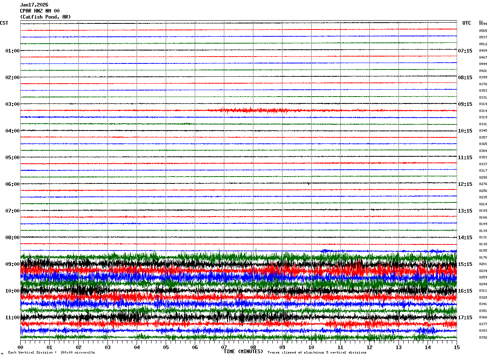Click the DC offset value 8131

pos(483,237)
